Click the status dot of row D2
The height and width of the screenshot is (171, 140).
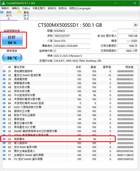pyautogui.click(x=4, y=147)
